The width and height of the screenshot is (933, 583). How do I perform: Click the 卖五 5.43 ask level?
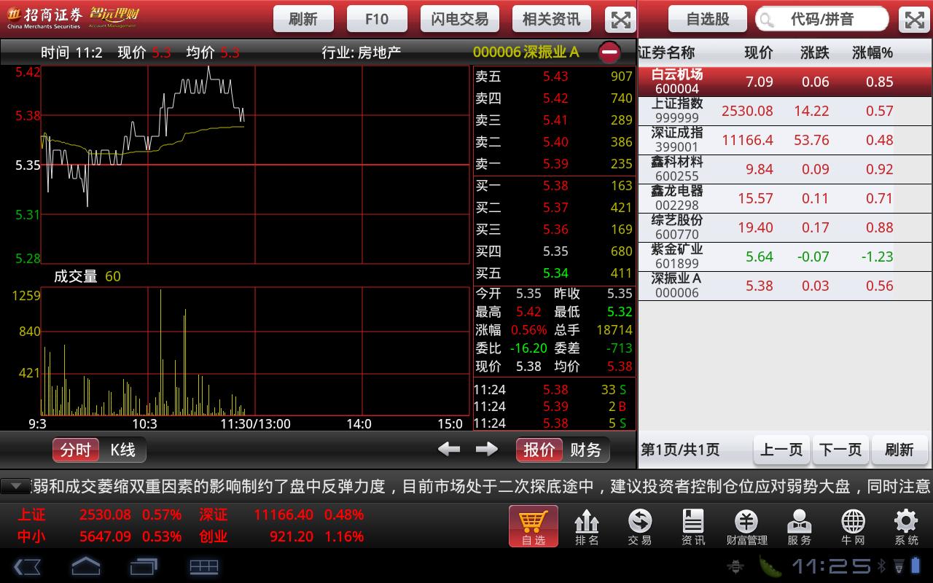coord(554,77)
